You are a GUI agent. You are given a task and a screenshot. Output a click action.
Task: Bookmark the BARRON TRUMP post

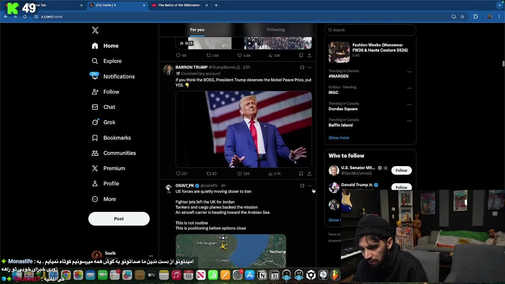tap(301, 174)
